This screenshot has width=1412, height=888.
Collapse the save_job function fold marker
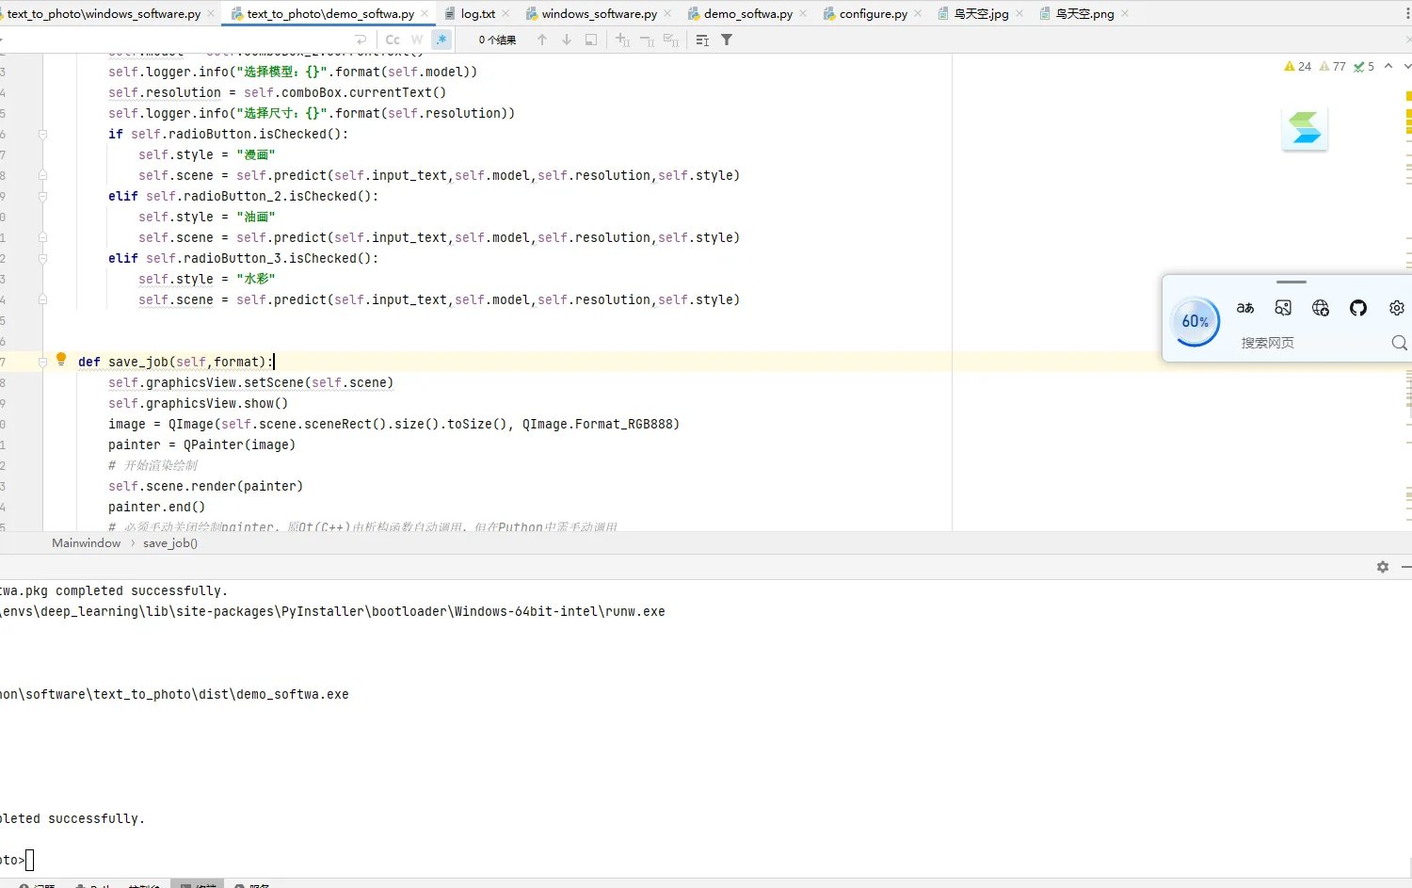click(42, 362)
